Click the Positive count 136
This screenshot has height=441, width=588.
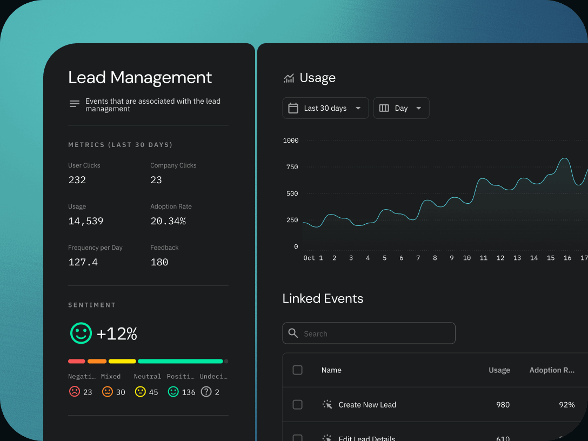pos(189,392)
